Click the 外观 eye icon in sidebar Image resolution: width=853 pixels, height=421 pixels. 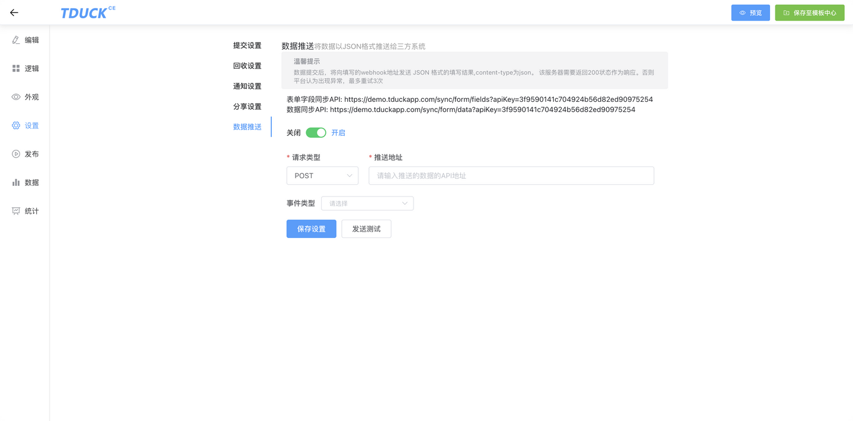[x=16, y=97]
